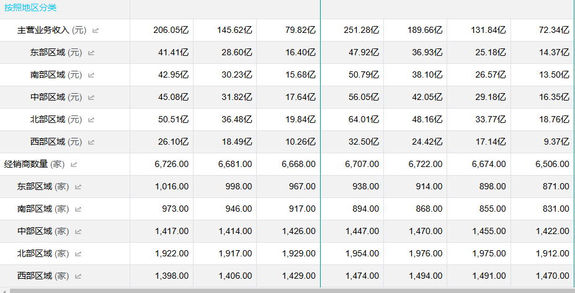Viewport: 575px width, 293px height.
Task: Show trend chart for 南部区域 (元)
Action: point(91,75)
